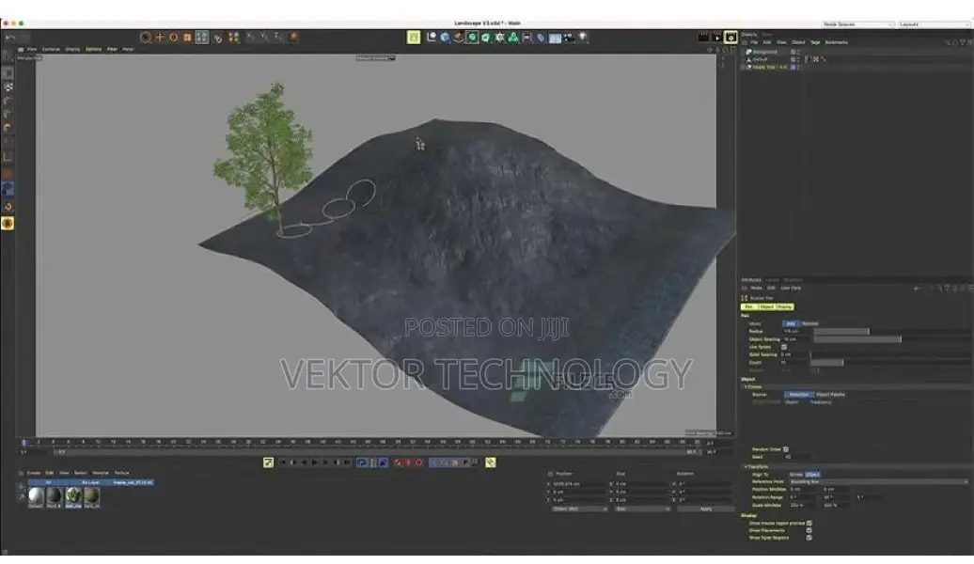This screenshot has width=974, height=564.
Task: Toggle Show Placements checkbox
Action: click(809, 530)
